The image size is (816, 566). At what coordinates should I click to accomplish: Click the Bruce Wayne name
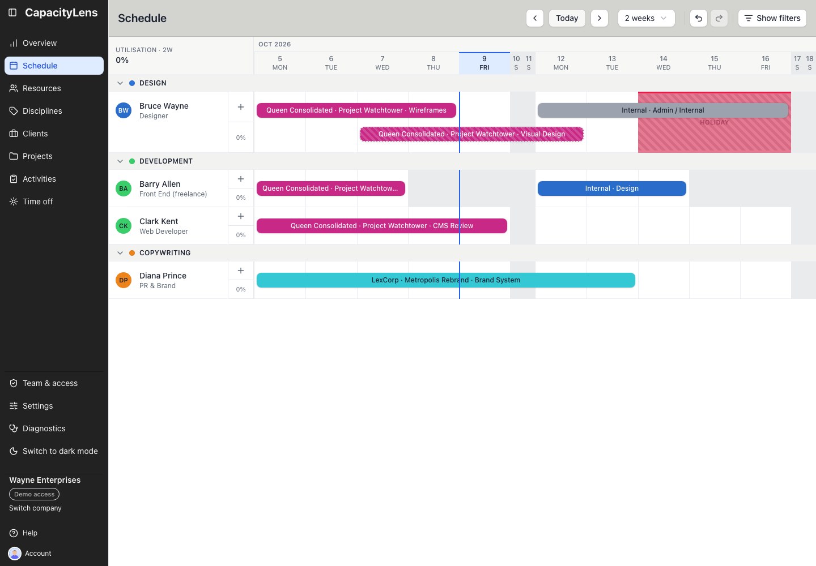tap(164, 106)
